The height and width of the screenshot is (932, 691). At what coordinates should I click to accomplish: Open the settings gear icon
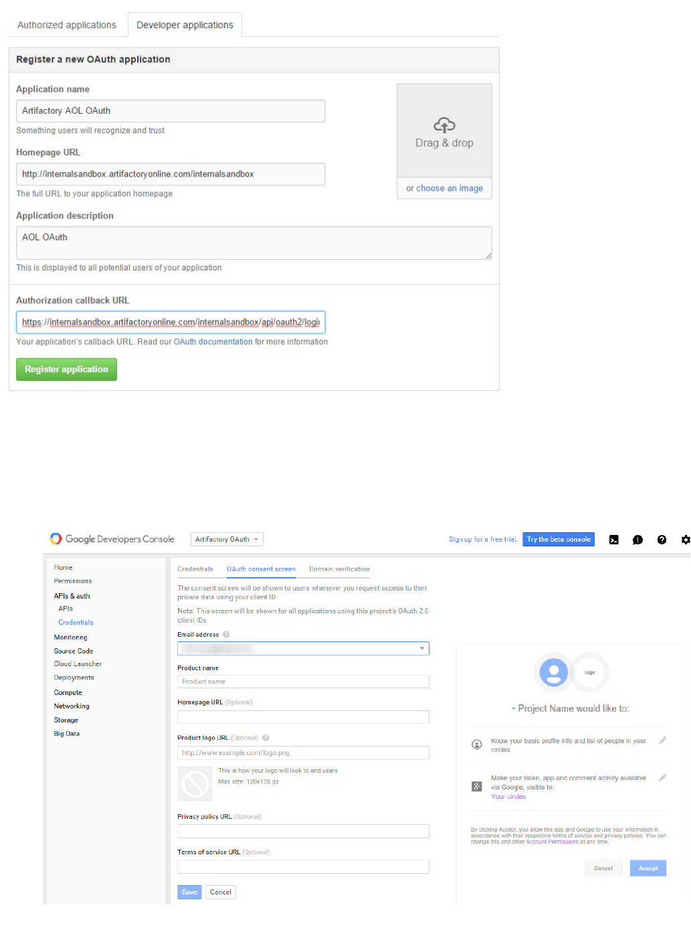click(685, 540)
